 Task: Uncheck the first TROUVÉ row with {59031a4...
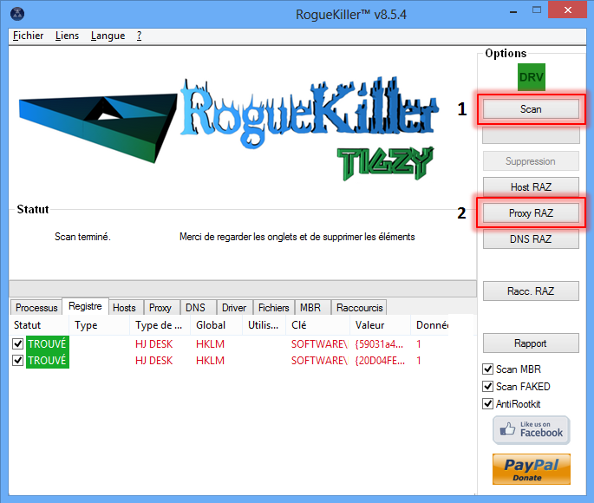(18, 343)
